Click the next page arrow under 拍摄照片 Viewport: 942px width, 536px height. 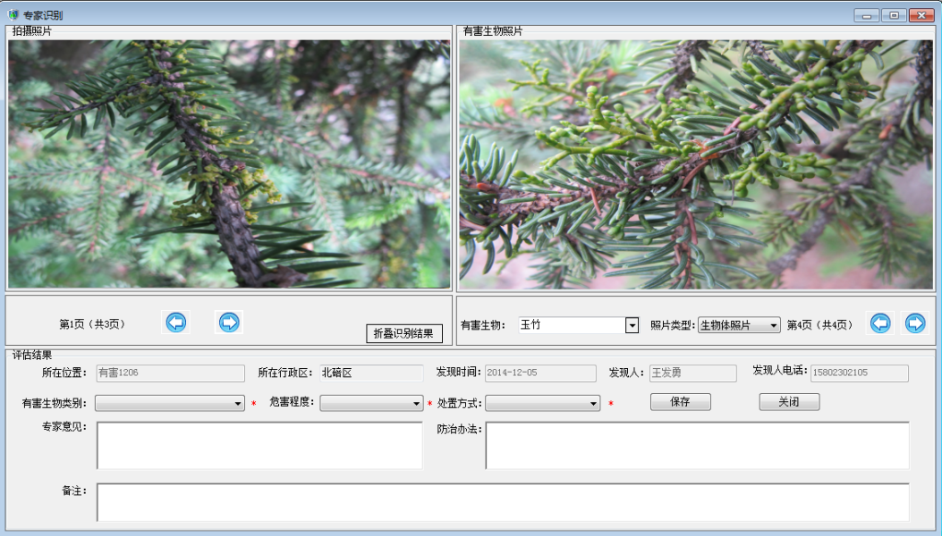point(228,322)
